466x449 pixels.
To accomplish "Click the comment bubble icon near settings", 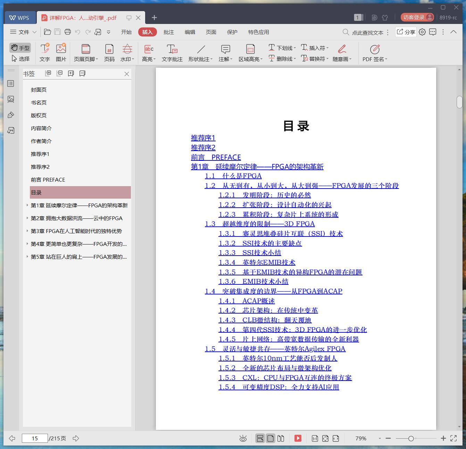I will 433,32.
